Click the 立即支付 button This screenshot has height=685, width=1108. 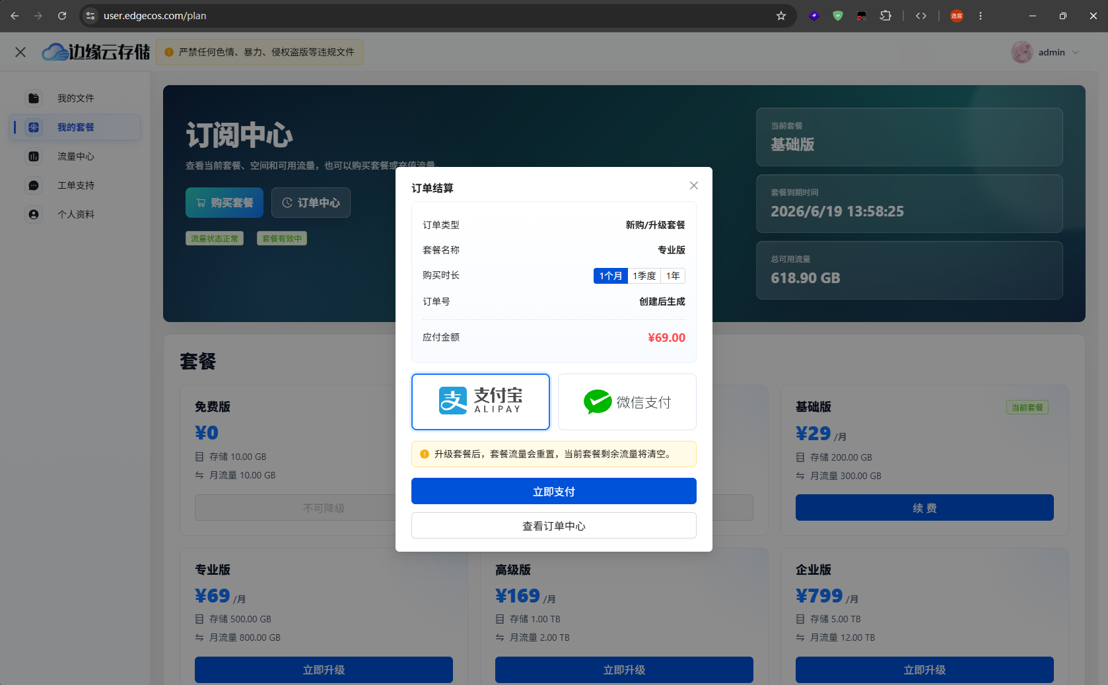[554, 491]
